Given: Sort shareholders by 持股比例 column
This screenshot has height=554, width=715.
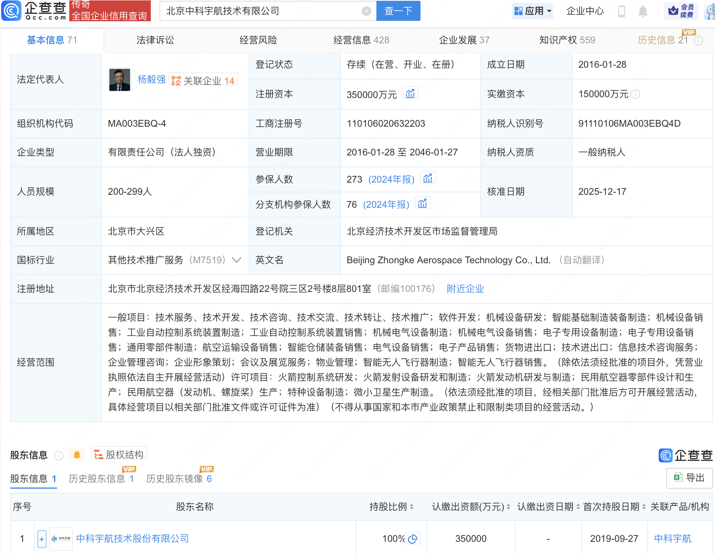Looking at the screenshot, I should pyautogui.click(x=411, y=507).
